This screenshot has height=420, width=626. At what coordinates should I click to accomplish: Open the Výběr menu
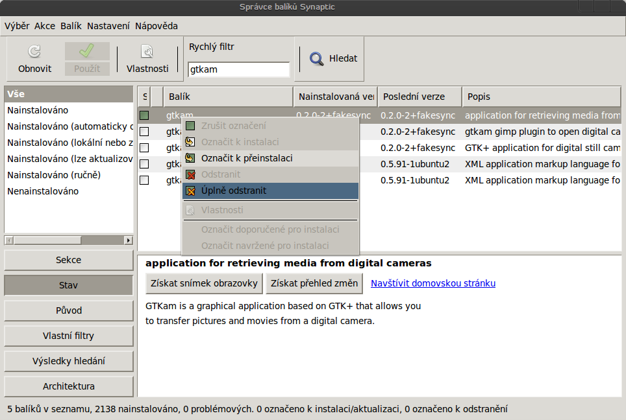pos(17,26)
